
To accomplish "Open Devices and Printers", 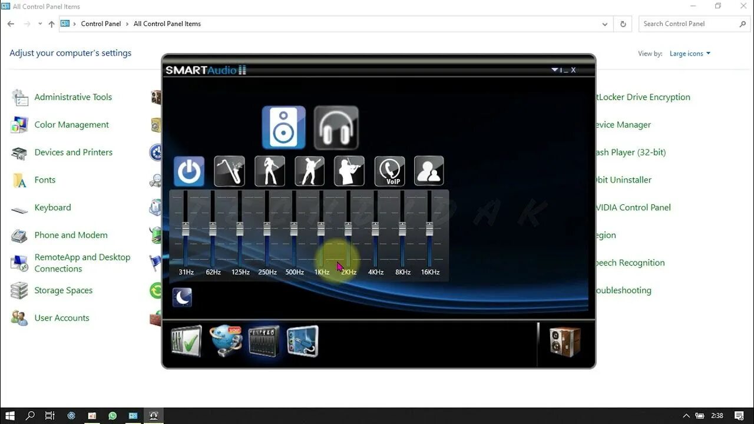I will [73, 152].
